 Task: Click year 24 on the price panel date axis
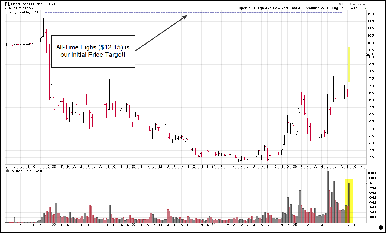(x=213, y=166)
